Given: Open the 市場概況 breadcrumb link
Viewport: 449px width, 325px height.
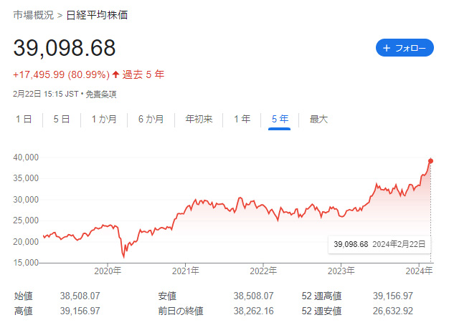Looking at the screenshot, I should pos(32,15).
